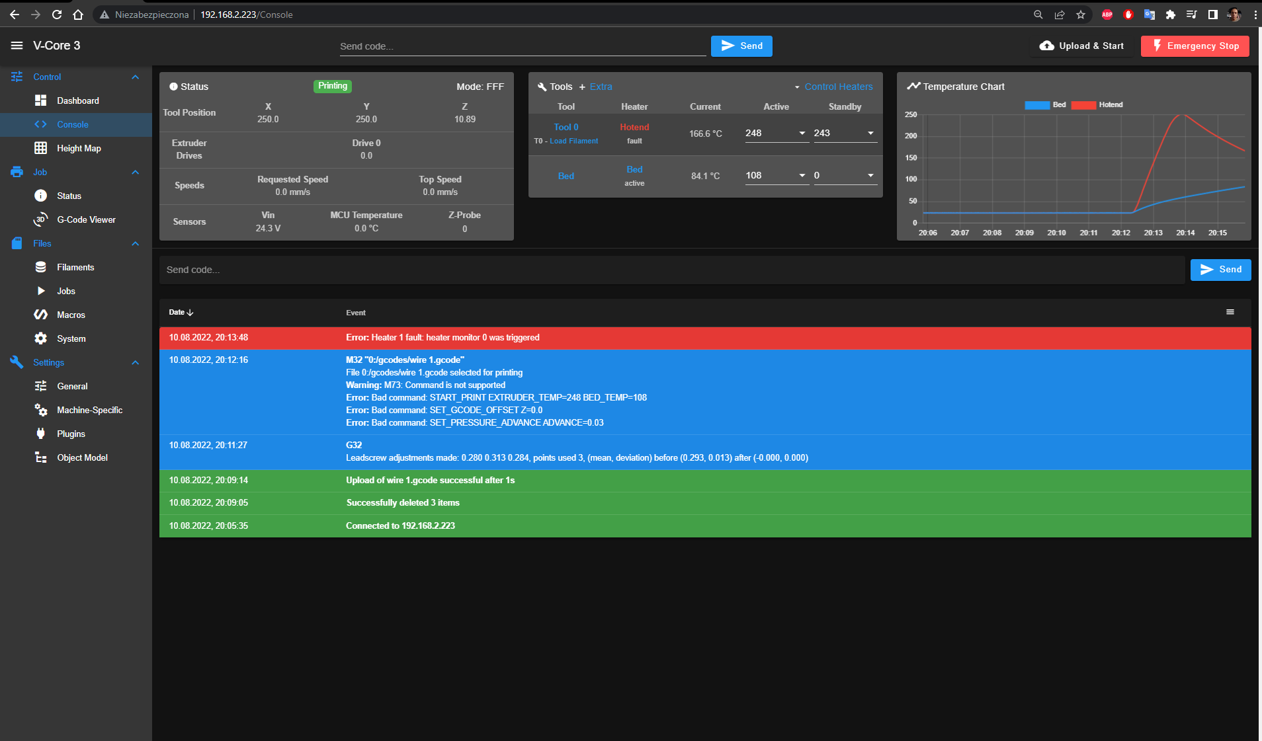This screenshot has height=741, width=1262.
Task: Open browser side panel icon
Action: coord(1213,15)
